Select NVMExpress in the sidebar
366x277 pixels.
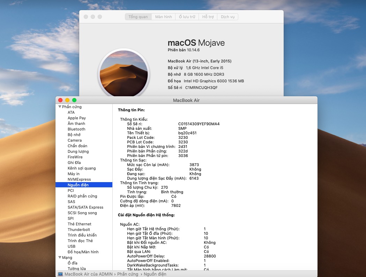79,179
